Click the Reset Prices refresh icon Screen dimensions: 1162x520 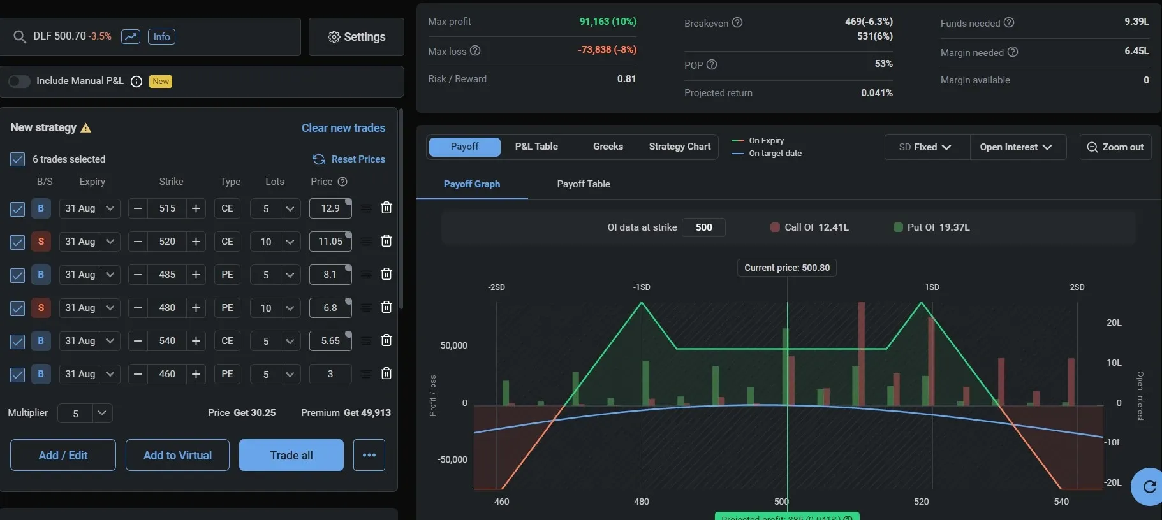[x=319, y=159]
